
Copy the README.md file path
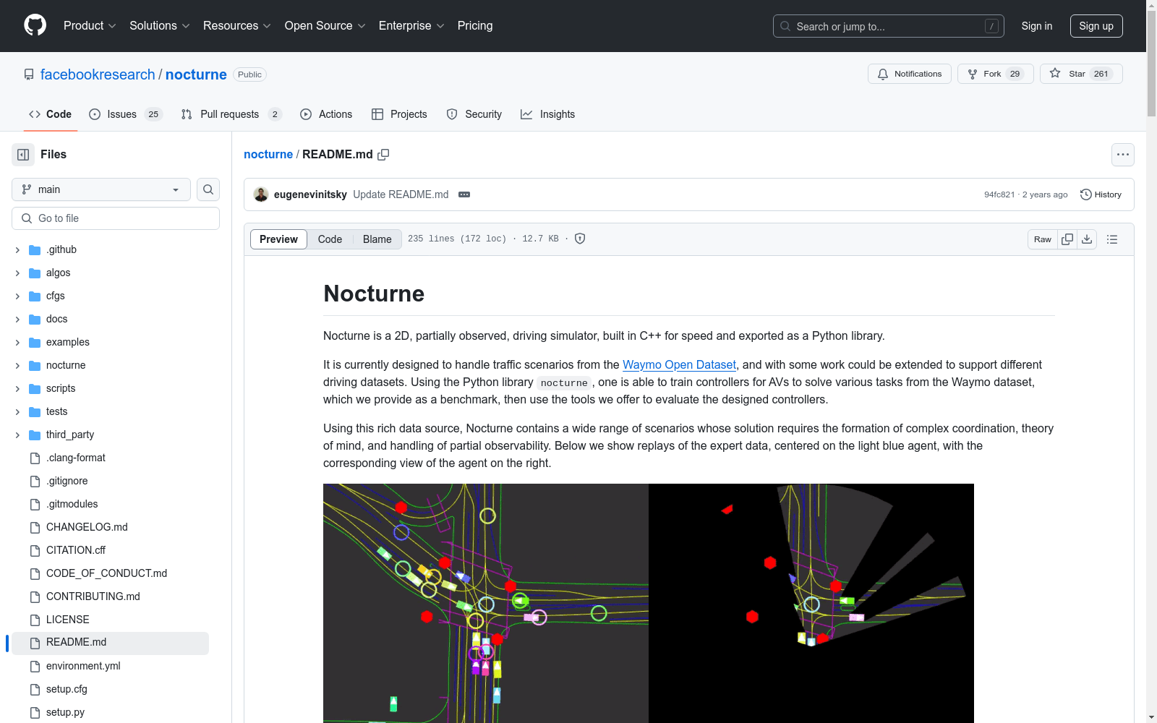click(x=383, y=155)
